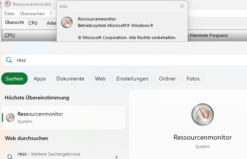Click the web search magnifier icon
This screenshot has width=247, height=159.
pos(10,157)
